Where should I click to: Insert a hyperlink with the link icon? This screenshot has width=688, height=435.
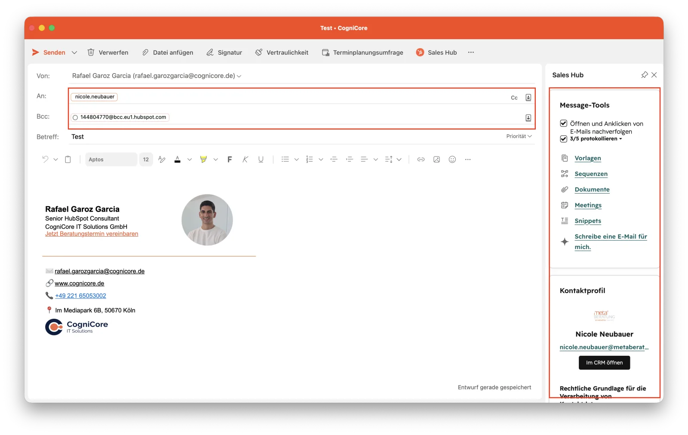tap(421, 160)
